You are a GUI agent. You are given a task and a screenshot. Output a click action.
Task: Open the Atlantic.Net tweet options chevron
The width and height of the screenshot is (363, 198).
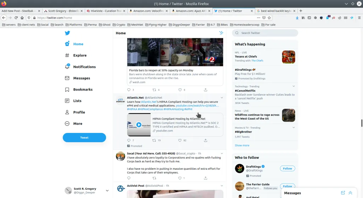pos(222,98)
